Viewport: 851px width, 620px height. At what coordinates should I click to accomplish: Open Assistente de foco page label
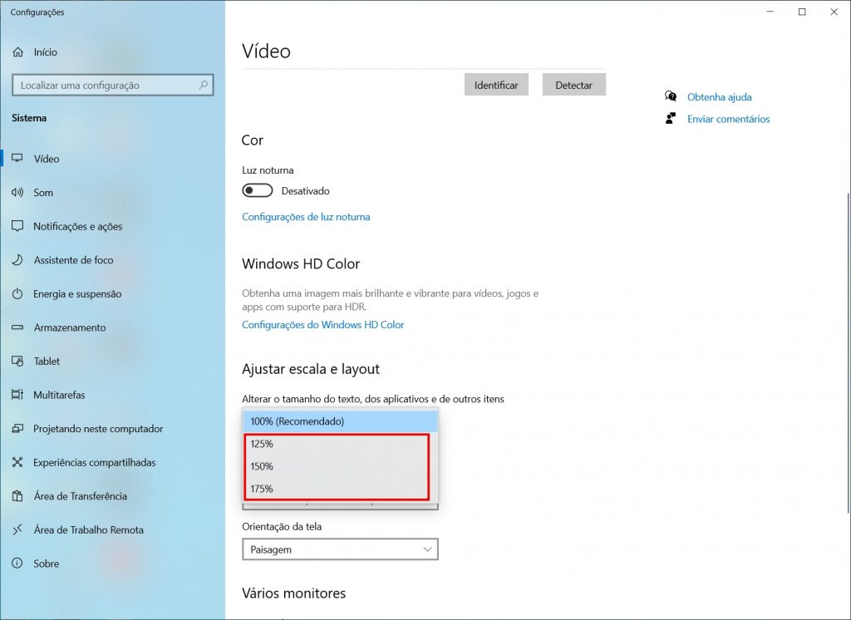[73, 260]
